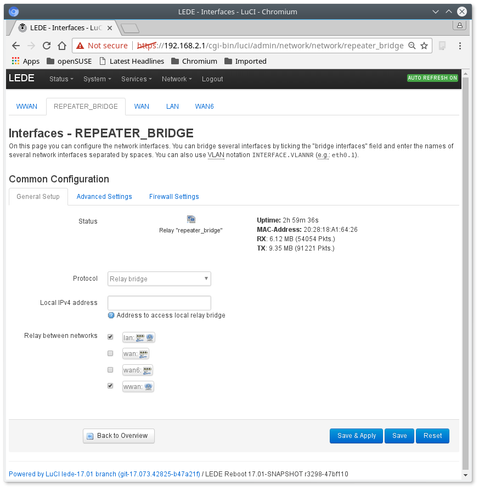Open the Protocol dropdown
The height and width of the screenshot is (489, 479).
click(159, 279)
